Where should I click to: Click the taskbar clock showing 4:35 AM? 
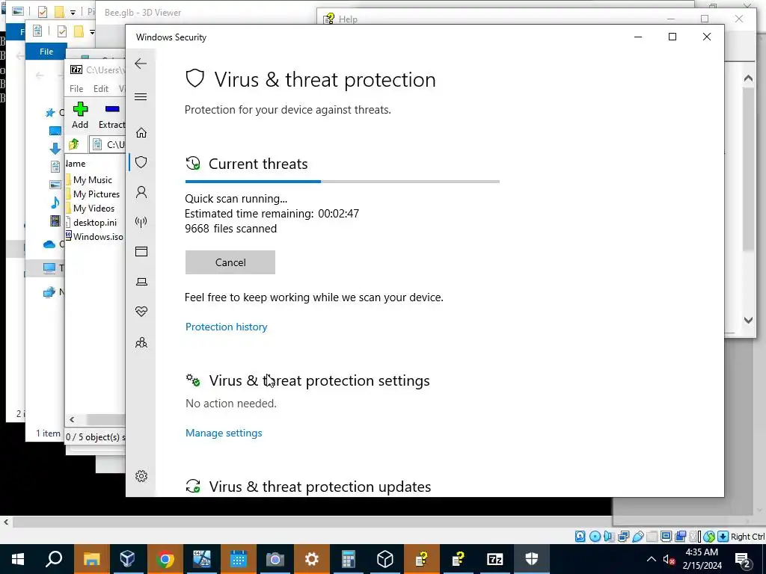tap(702, 559)
